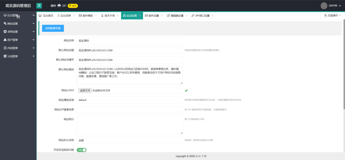Click the weather cloud icon in header
The height and width of the screenshot is (160, 345).
tap(59, 5)
